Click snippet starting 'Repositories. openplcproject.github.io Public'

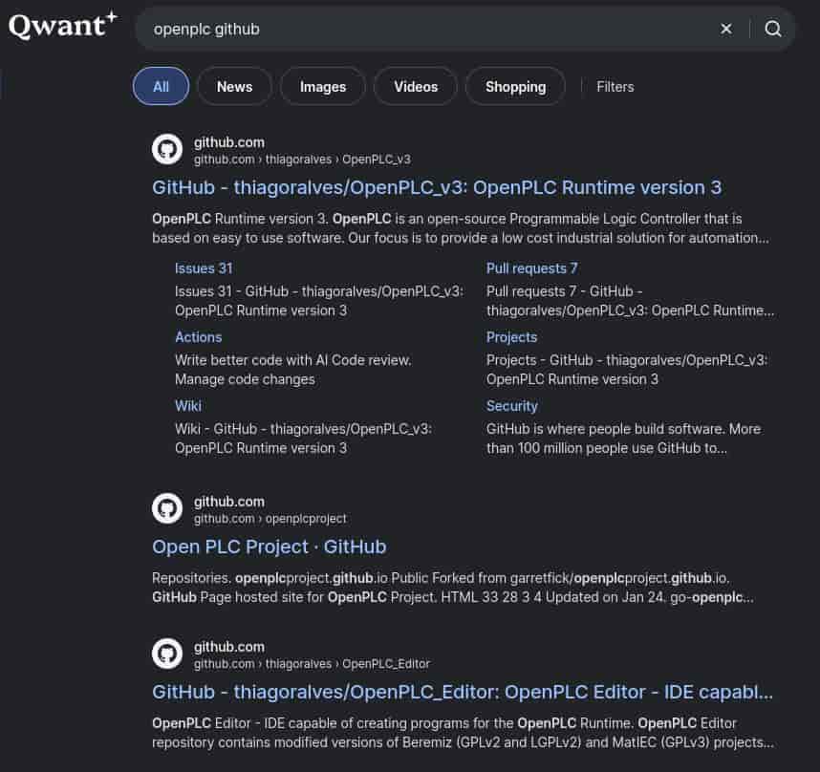453,588
